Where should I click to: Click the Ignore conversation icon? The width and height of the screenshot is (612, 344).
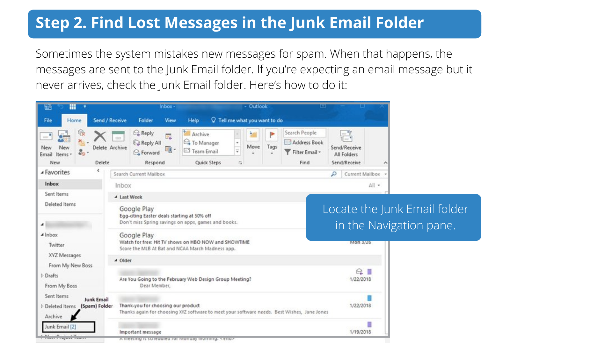[82, 133]
